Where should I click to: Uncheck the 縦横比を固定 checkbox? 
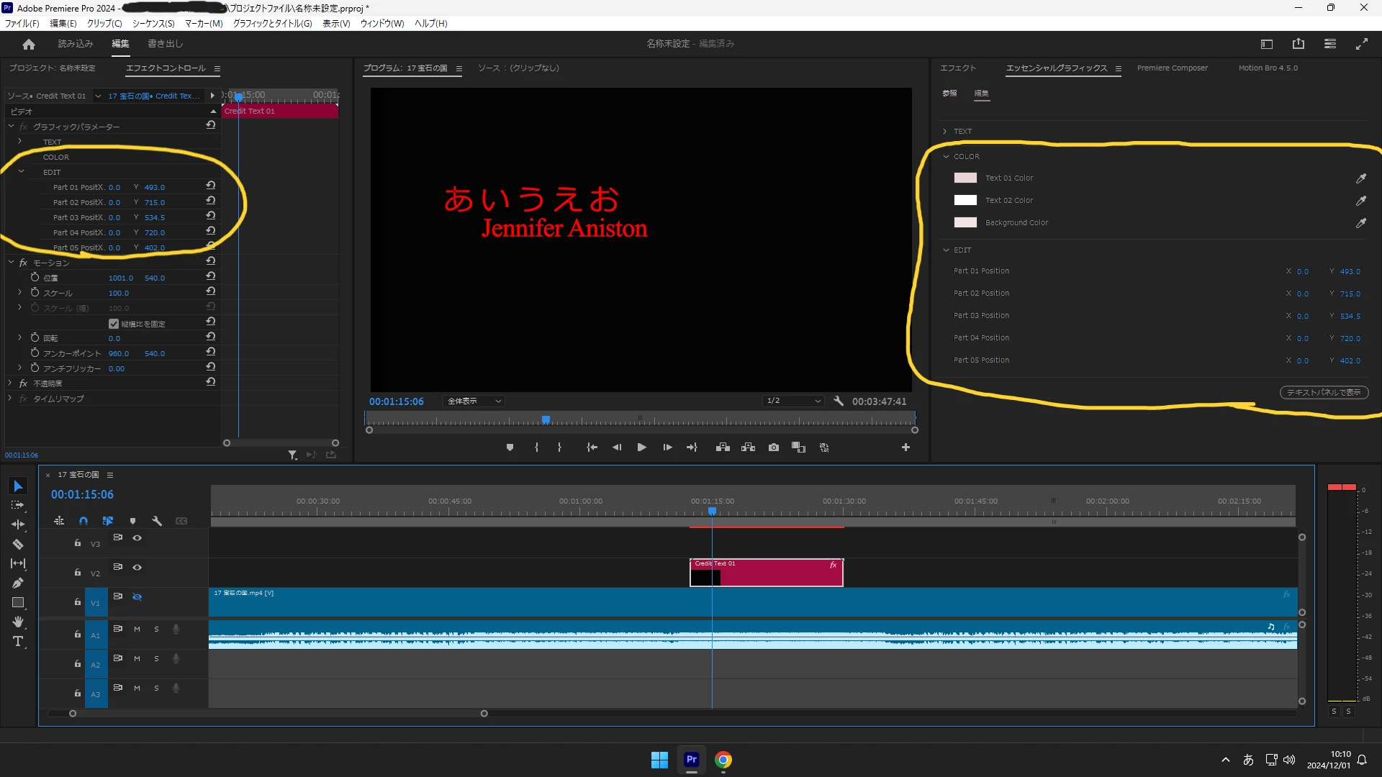(x=114, y=324)
